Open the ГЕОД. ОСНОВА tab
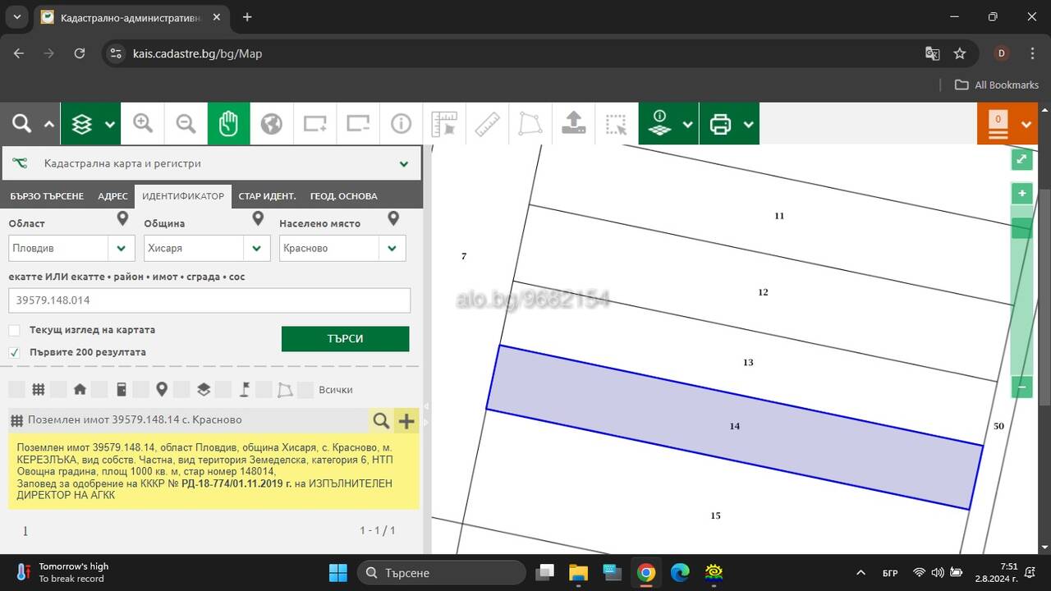 point(343,196)
